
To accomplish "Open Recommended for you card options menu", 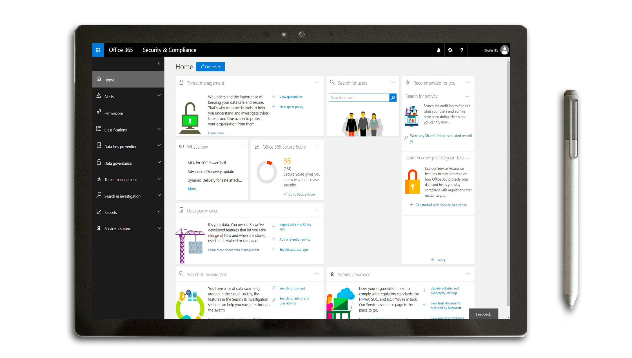I will click(468, 82).
